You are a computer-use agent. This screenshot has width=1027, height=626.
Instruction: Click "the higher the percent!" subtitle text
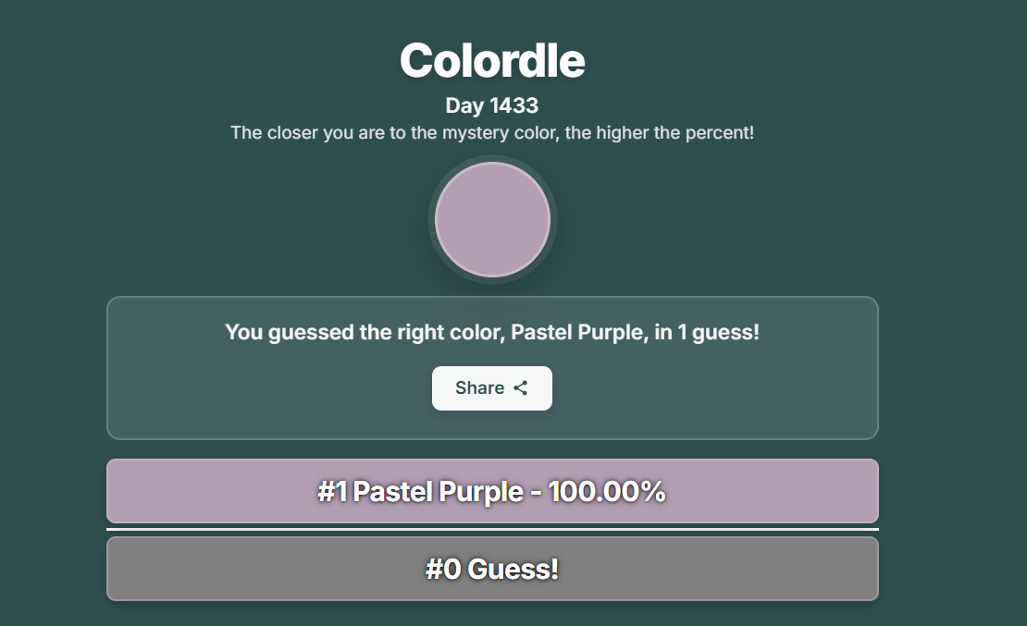661,133
